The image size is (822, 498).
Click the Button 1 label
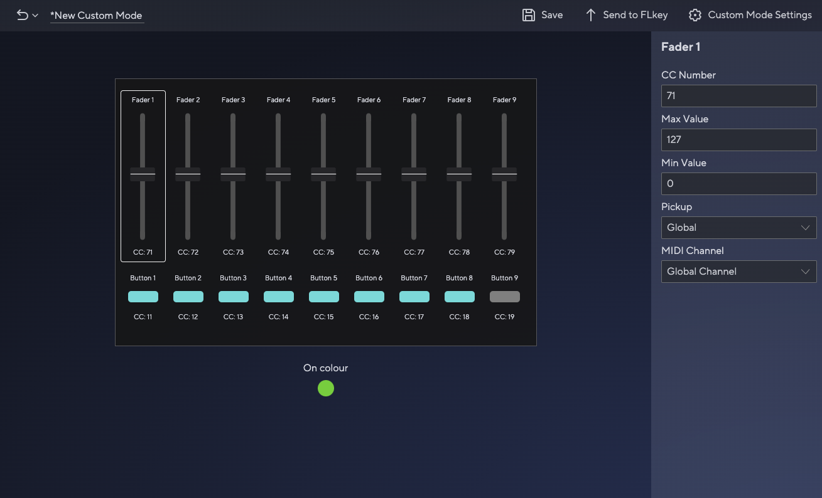[x=143, y=278]
